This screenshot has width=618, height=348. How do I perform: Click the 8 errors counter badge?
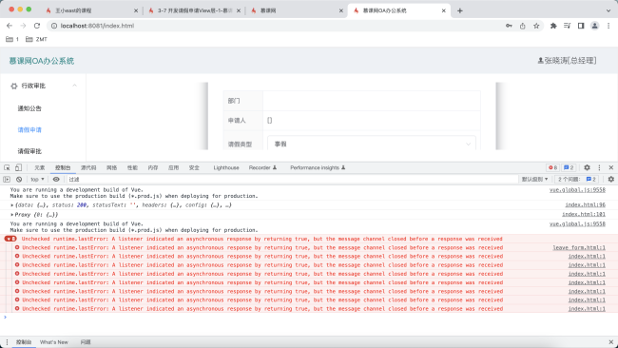click(552, 167)
